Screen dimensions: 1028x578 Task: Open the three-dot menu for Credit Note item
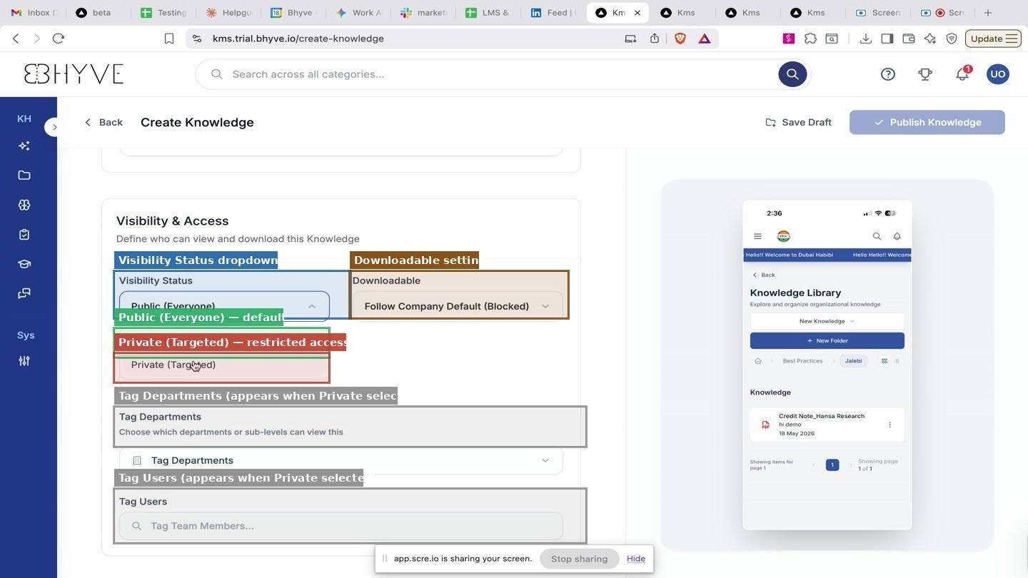click(x=890, y=425)
